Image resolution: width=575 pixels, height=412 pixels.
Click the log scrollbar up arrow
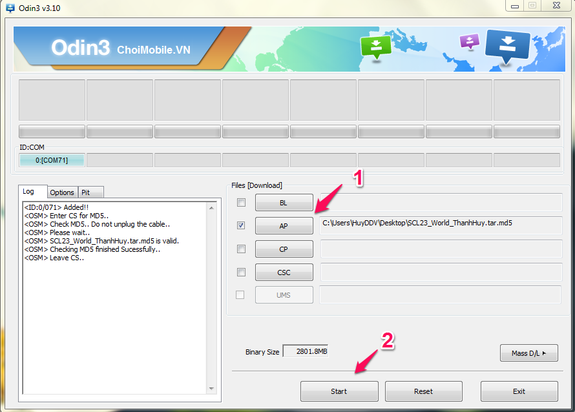pos(211,208)
